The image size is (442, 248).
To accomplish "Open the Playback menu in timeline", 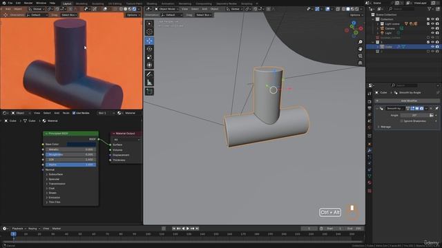I will tap(19, 229).
